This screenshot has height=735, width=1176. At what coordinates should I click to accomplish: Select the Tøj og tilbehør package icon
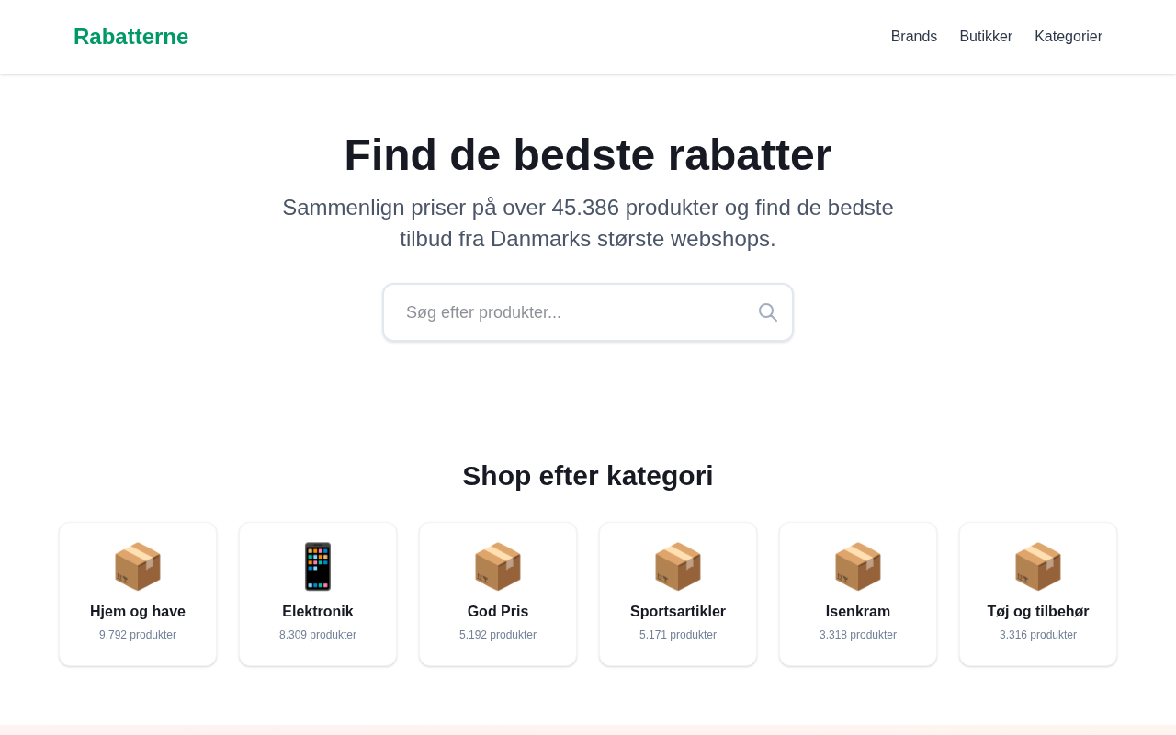1038,566
